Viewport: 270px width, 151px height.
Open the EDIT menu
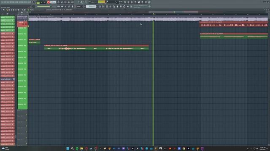[x=5, y=2]
